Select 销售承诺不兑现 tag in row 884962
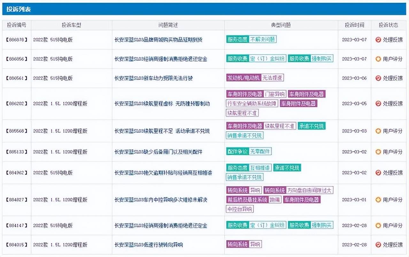 point(245,177)
